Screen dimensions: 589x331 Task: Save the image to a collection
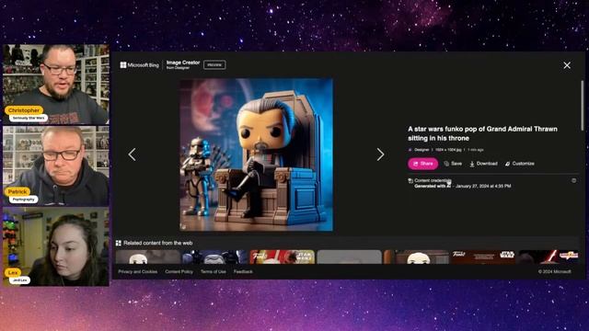point(453,164)
